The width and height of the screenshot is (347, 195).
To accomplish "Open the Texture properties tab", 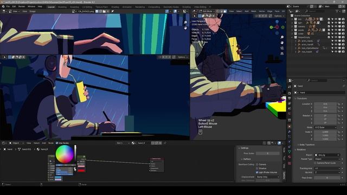I will (x=289, y=163).
